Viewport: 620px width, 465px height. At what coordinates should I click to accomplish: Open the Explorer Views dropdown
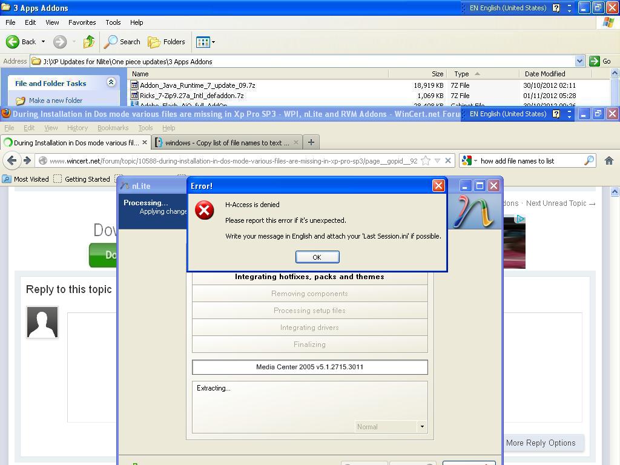(x=205, y=42)
